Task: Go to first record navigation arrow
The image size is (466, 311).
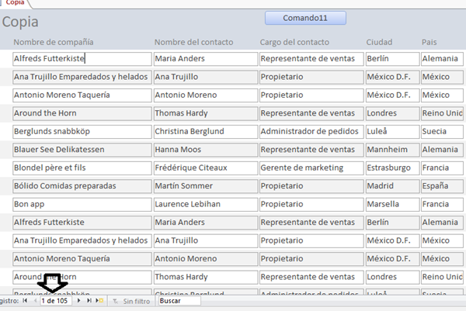Action: [24, 301]
